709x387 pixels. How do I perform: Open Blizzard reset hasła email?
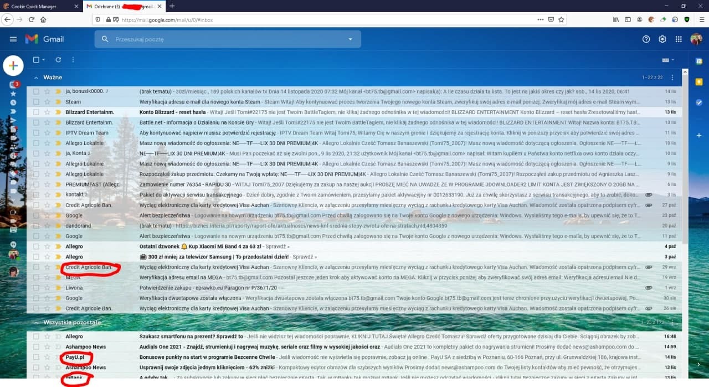coord(354,112)
